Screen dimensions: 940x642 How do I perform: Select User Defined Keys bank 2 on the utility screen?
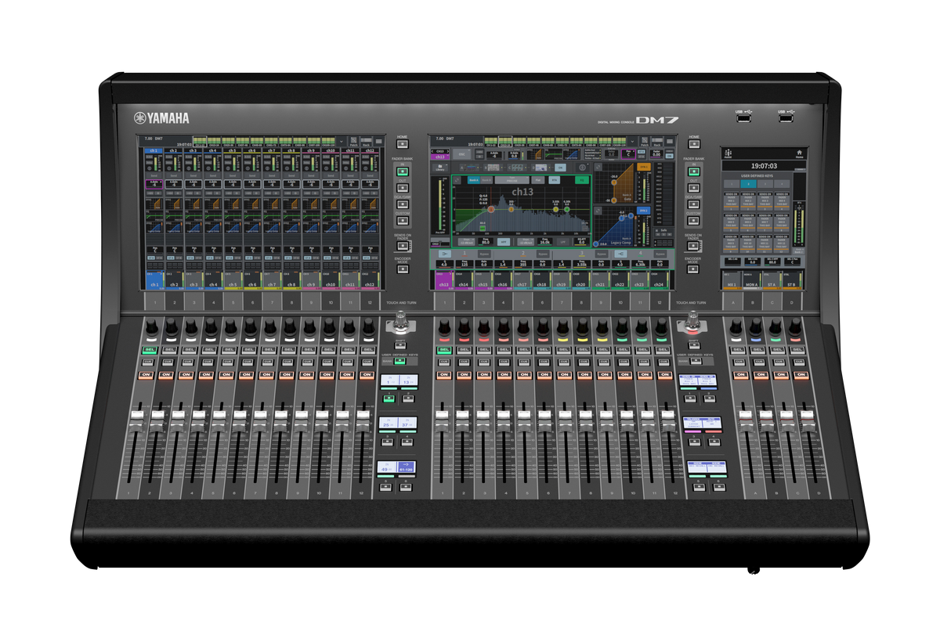(748, 184)
